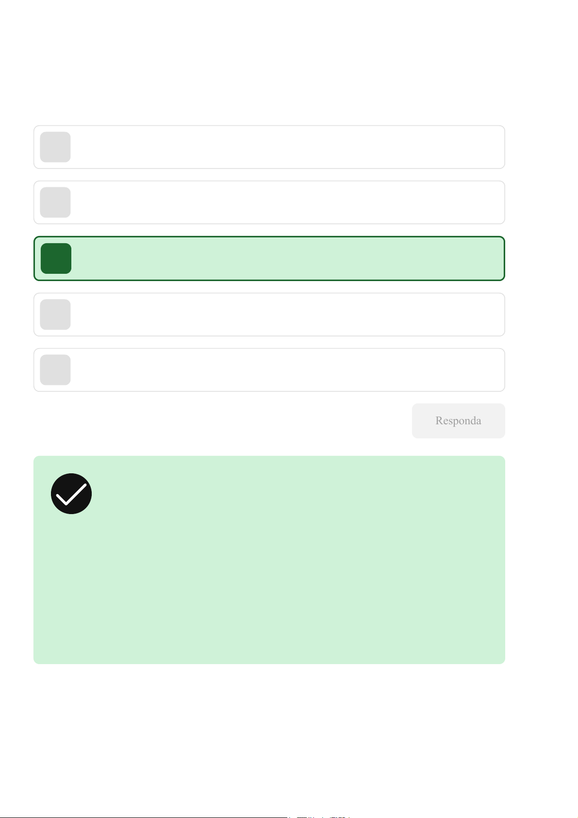Tick the last answer option's gray square
578x818 pixels.
[55, 370]
